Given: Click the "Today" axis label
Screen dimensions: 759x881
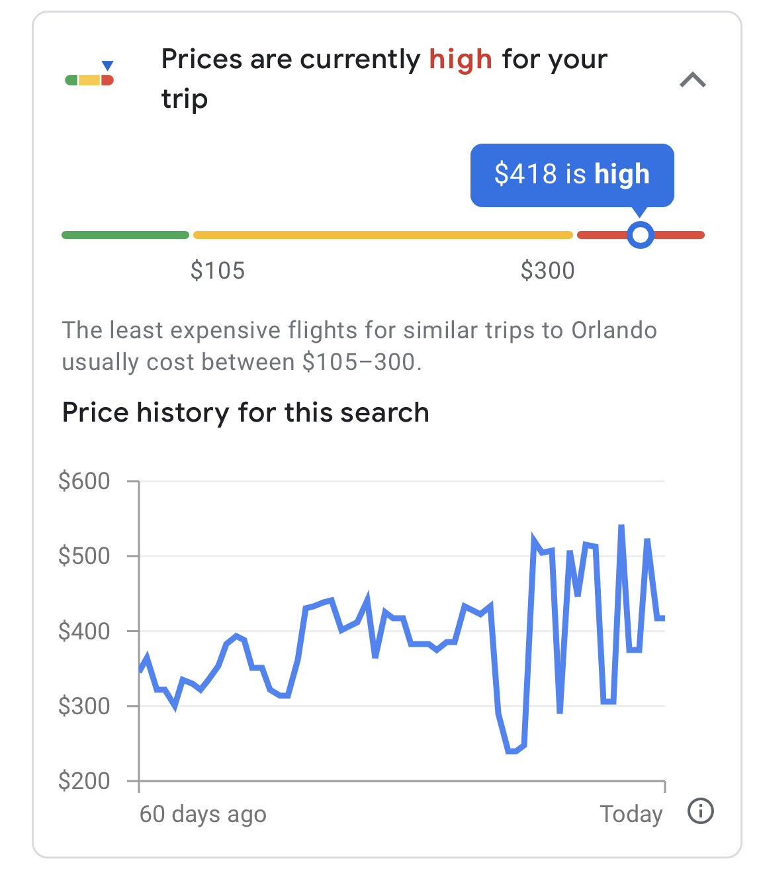Looking at the screenshot, I should pos(631,814).
